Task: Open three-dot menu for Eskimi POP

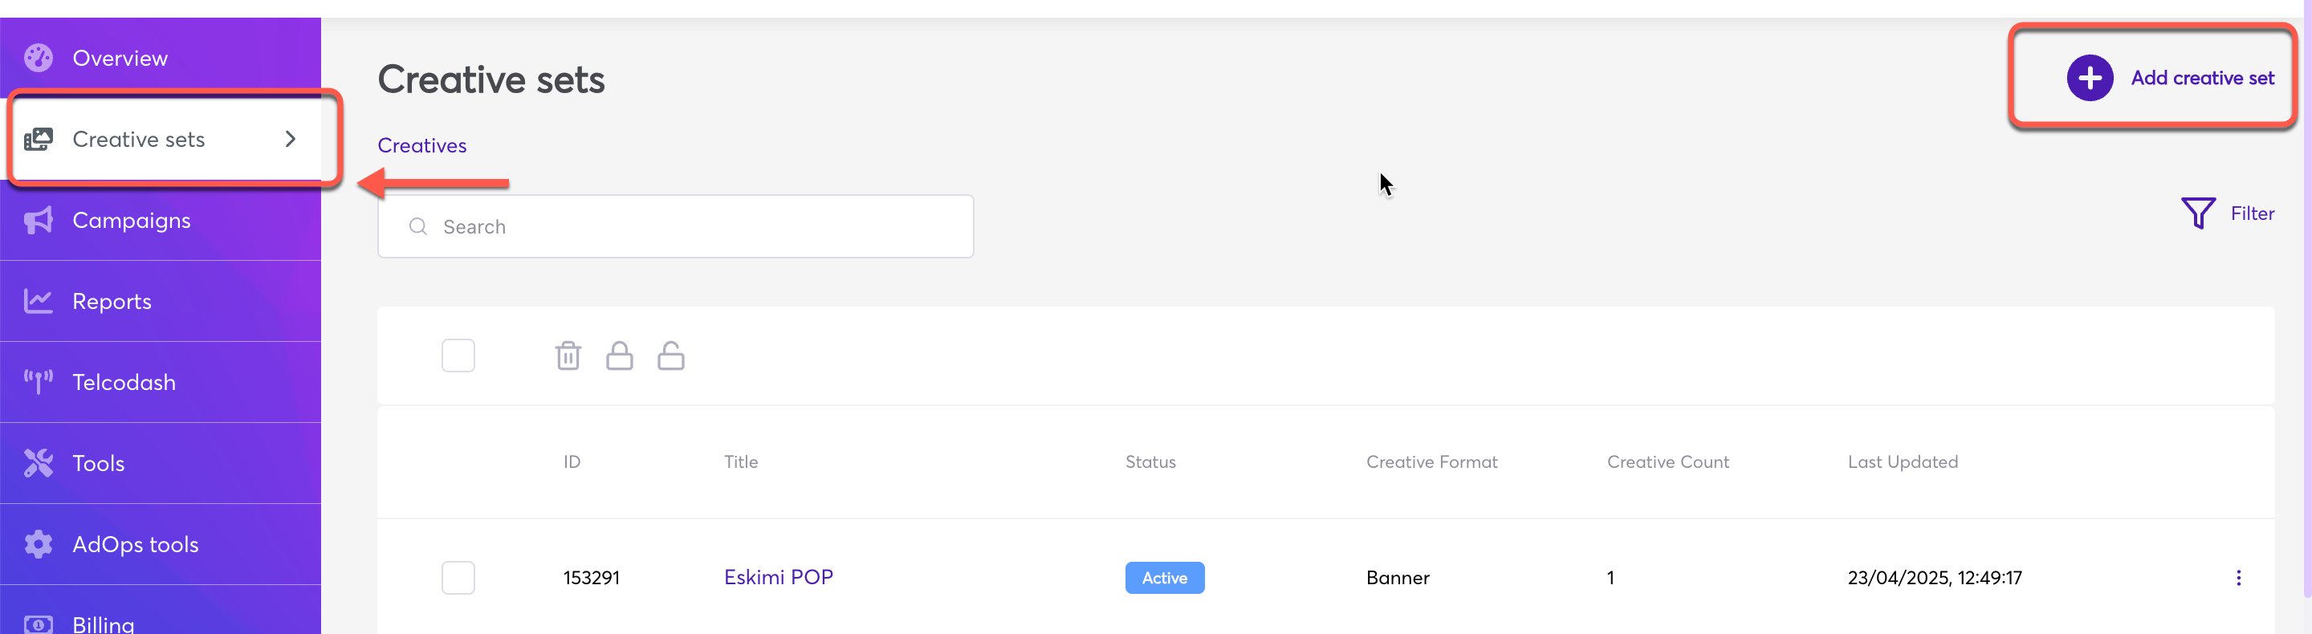Action: click(x=2237, y=578)
